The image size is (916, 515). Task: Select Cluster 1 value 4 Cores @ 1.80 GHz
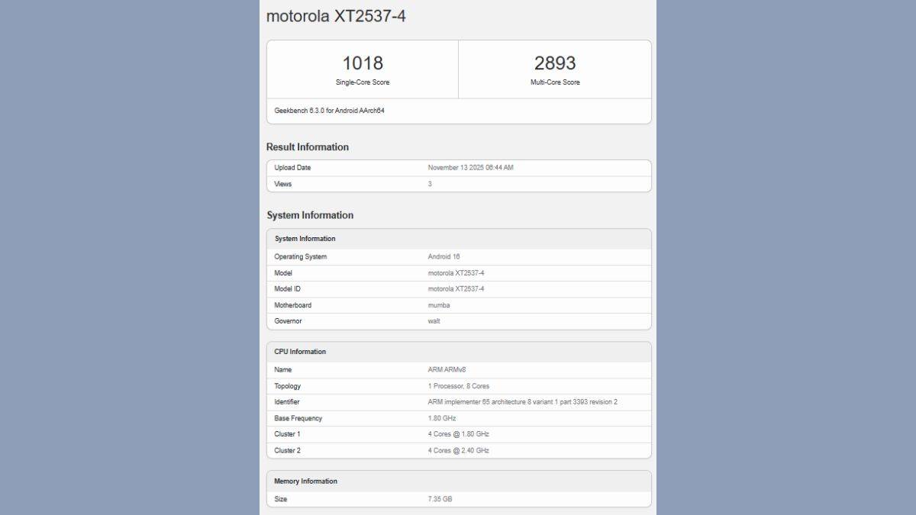458,434
